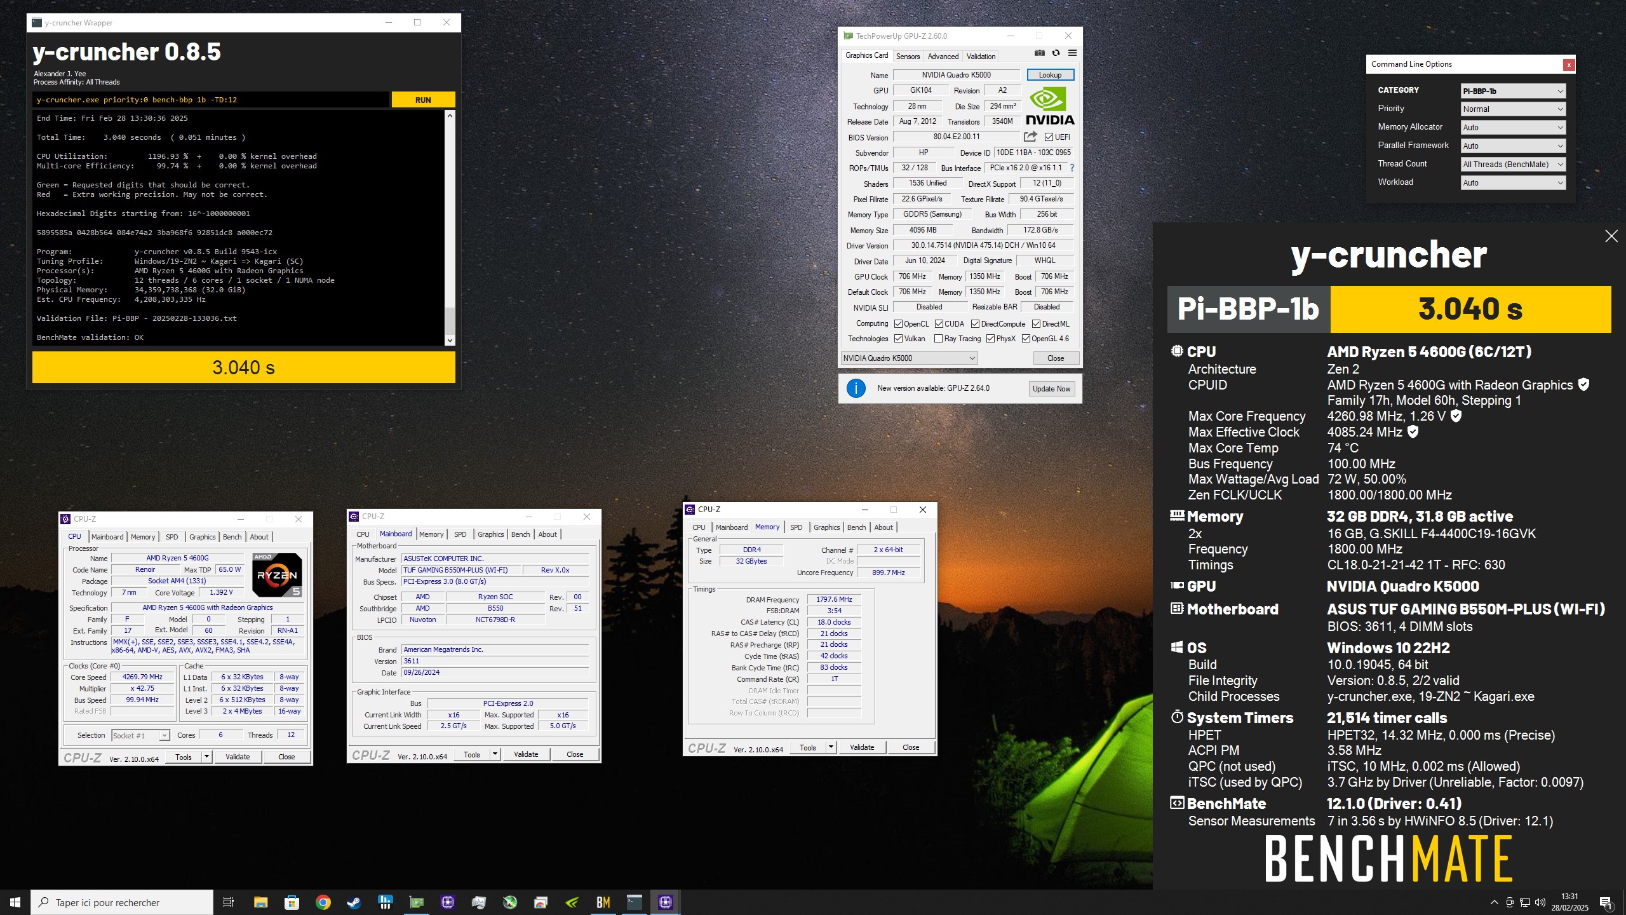Close the Command Line Options panel with red x
Image resolution: width=1626 pixels, height=915 pixels.
point(1569,65)
